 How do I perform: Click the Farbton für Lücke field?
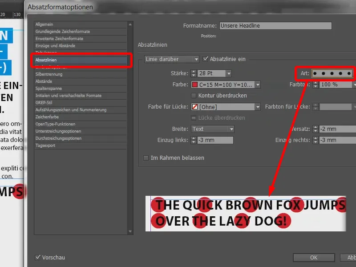(x=336, y=107)
